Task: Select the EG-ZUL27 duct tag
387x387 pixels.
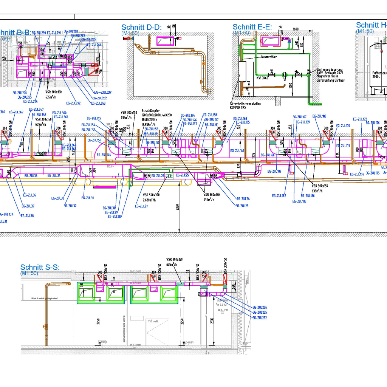Action: 141,206
